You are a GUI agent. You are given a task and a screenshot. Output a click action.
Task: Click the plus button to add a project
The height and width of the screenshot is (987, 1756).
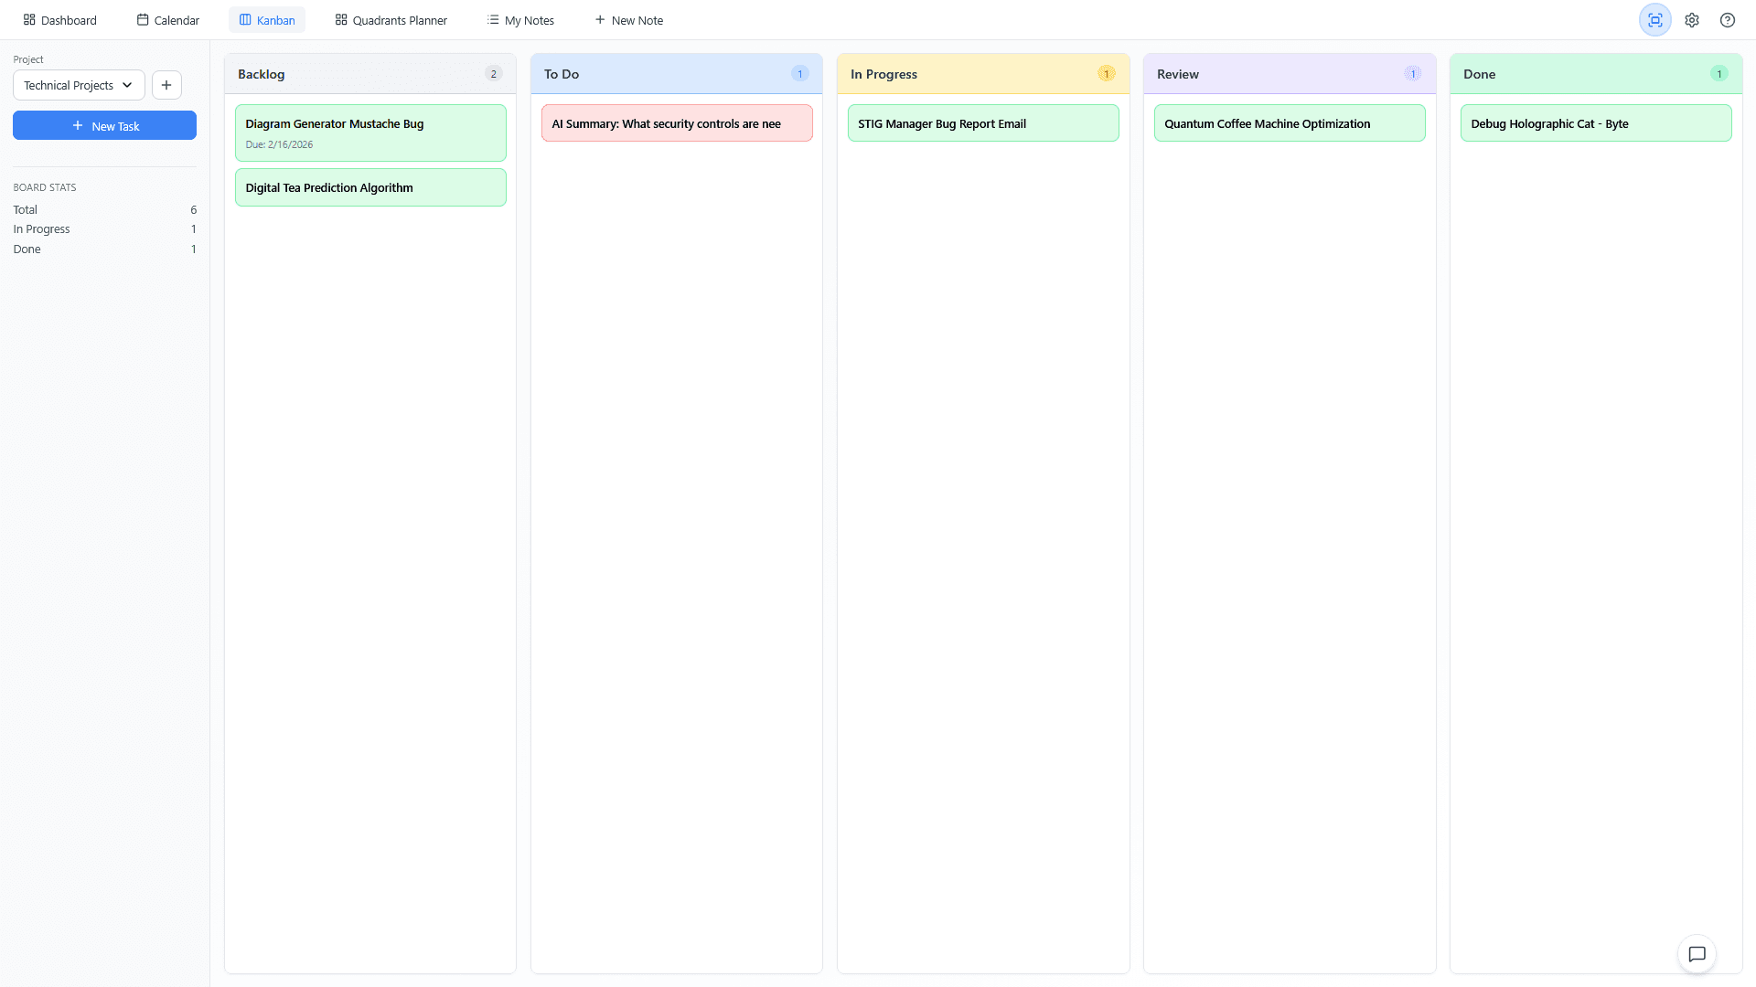coord(166,85)
